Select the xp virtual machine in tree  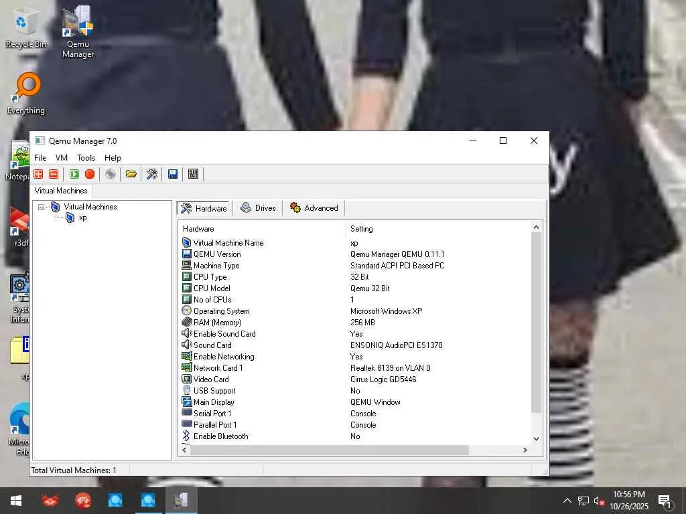click(82, 218)
